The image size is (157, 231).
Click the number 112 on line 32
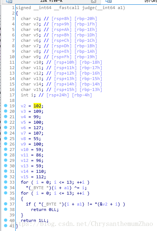(40, 177)
